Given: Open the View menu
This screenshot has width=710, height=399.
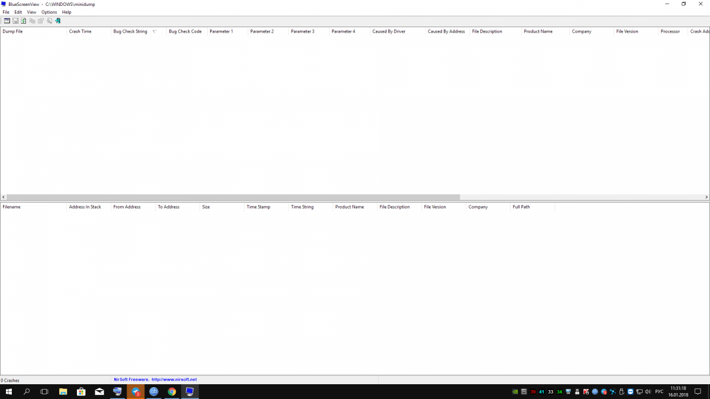Looking at the screenshot, I should (31, 12).
